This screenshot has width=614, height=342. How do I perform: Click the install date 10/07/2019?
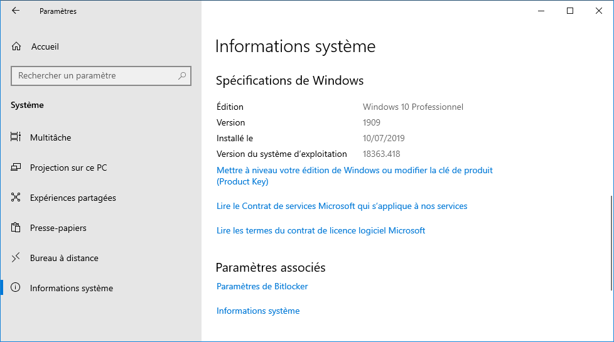384,138
